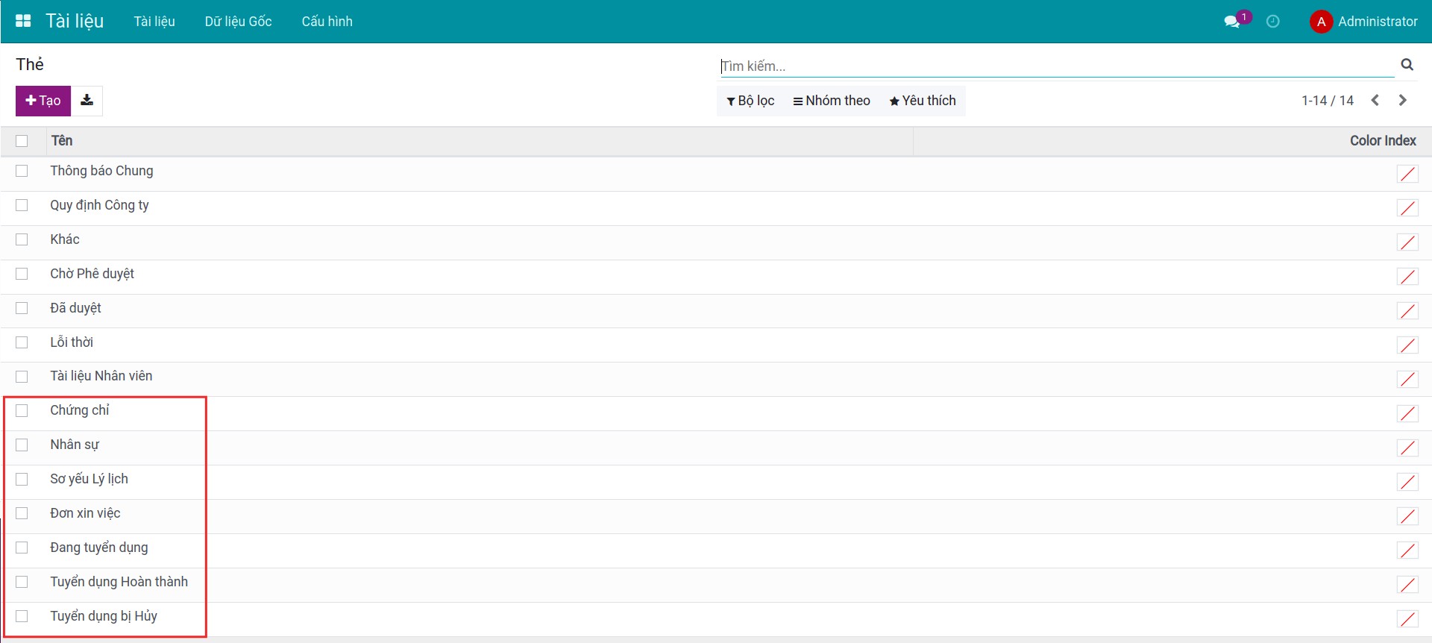
Task: Toggle the select-all checkbox in header
Action: pos(22,141)
